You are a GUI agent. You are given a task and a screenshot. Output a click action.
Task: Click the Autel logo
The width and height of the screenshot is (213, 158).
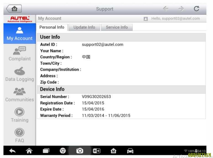[x=20, y=19]
